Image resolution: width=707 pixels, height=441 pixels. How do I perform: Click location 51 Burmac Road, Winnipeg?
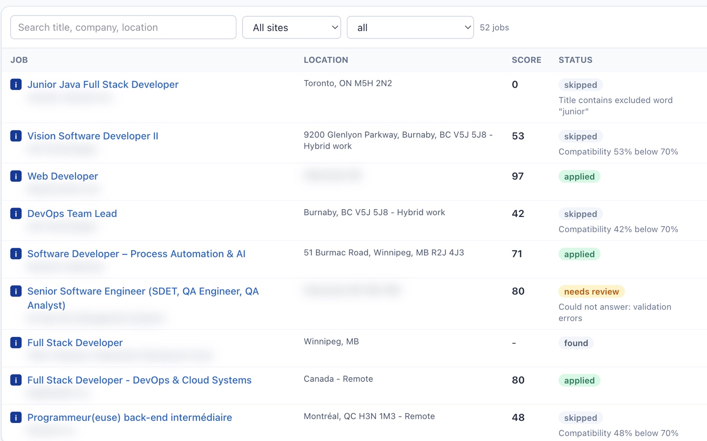pos(384,253)
